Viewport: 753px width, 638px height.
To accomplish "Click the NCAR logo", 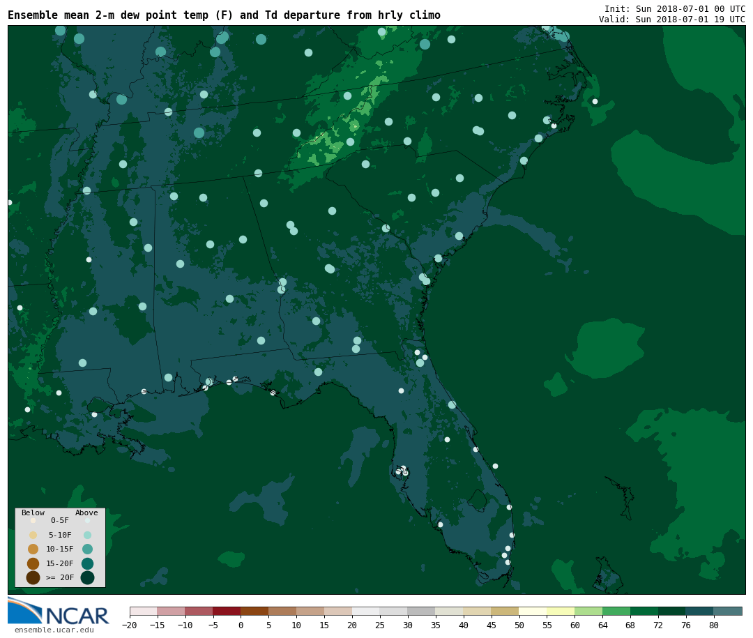I will (58, 612).
